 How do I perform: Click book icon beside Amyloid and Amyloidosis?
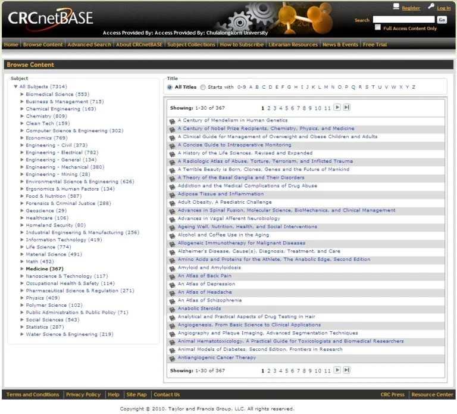point(172,269)
